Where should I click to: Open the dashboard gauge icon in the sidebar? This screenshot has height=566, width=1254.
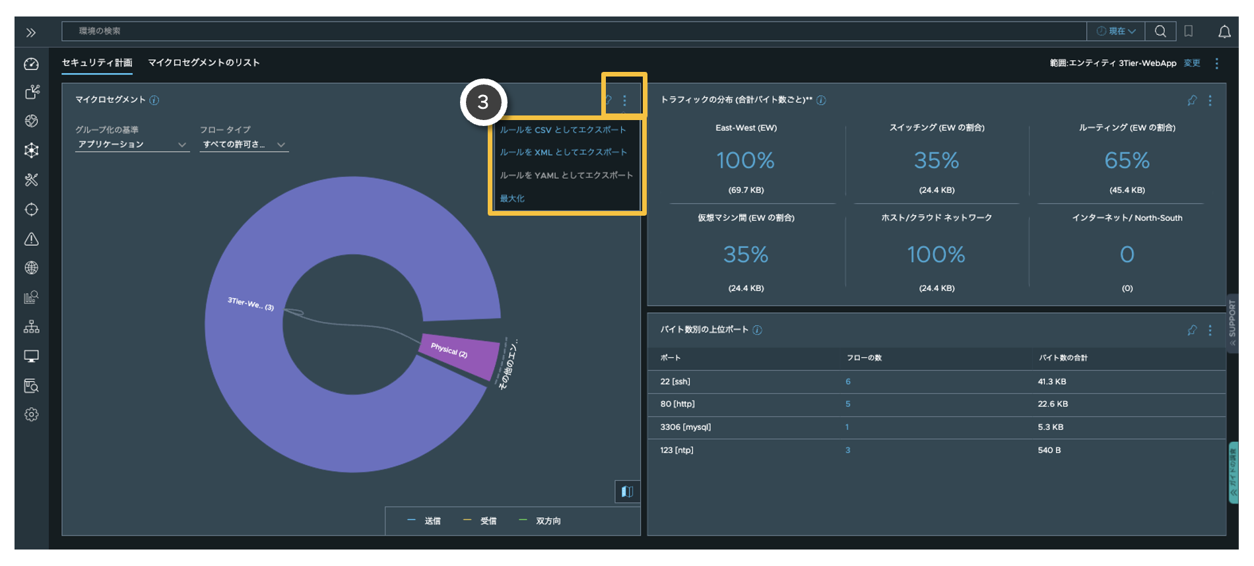coord(31,64)
